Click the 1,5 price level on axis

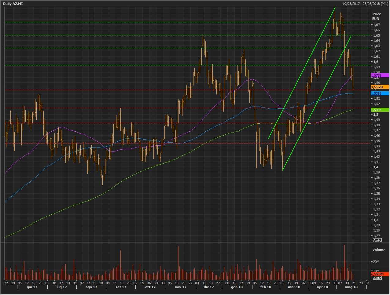(x=375, y=115)
